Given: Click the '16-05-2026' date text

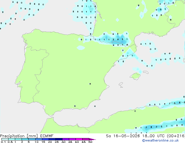Looking at the screenshot, I should point(126,136).
